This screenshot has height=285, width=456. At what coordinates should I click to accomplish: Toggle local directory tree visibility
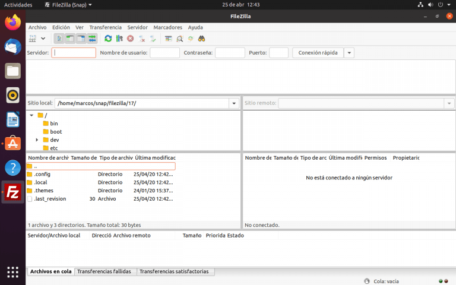click(x=70, y=39)
